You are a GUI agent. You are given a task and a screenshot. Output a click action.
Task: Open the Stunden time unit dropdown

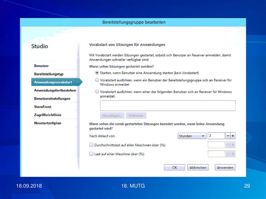[x=192, y=136]
